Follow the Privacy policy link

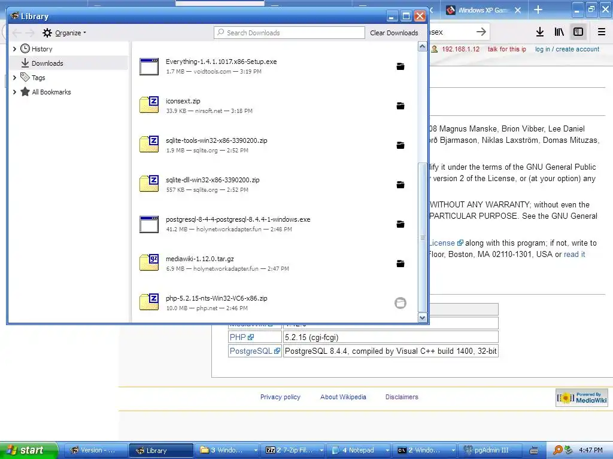280,397
